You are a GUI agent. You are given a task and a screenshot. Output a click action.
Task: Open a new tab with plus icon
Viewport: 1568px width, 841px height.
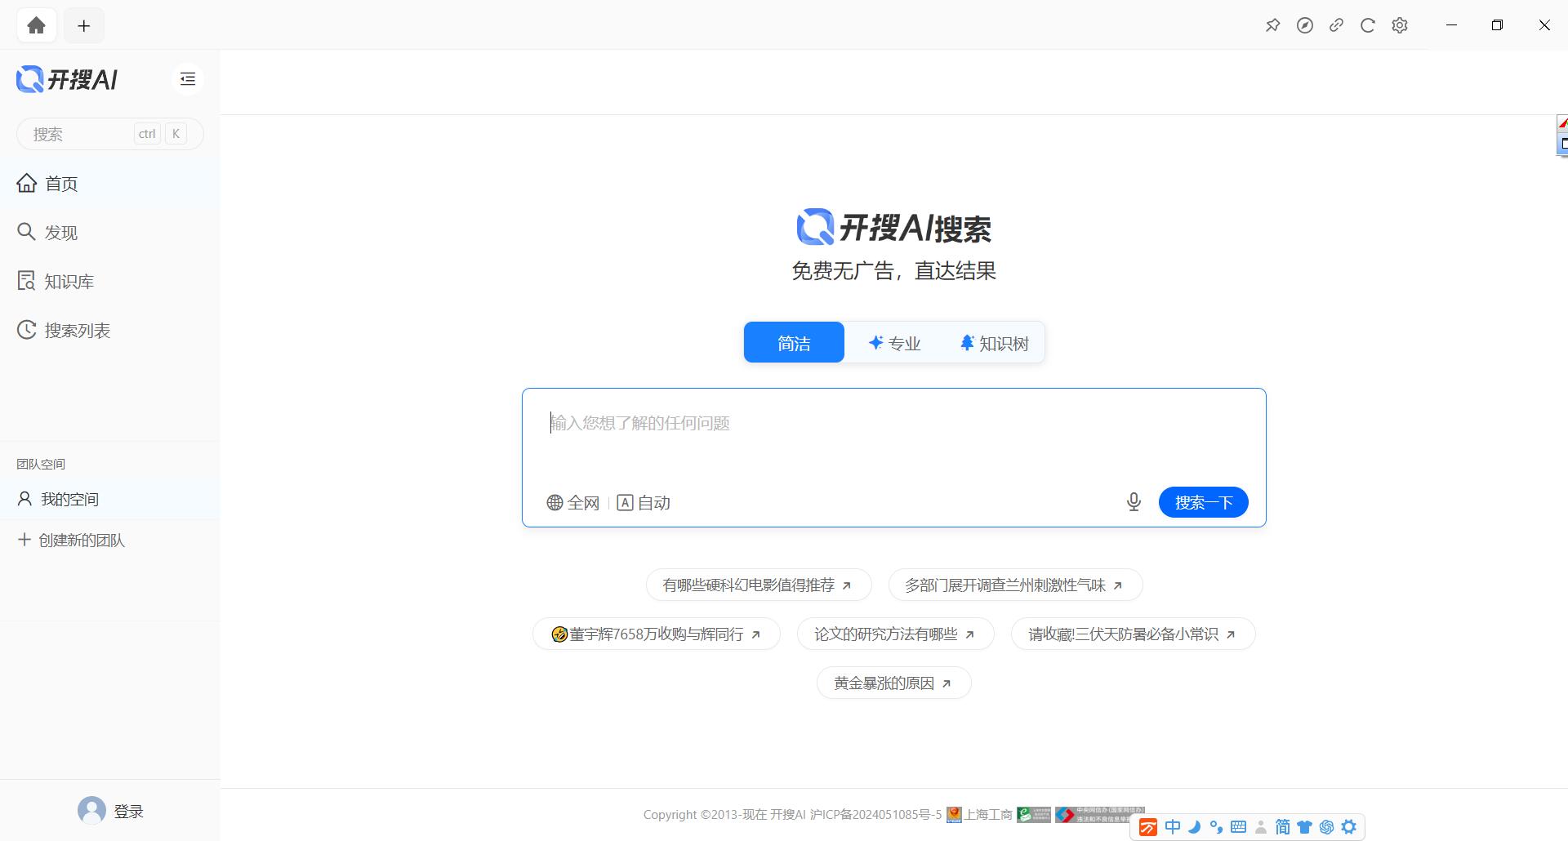tap(83, 25)
